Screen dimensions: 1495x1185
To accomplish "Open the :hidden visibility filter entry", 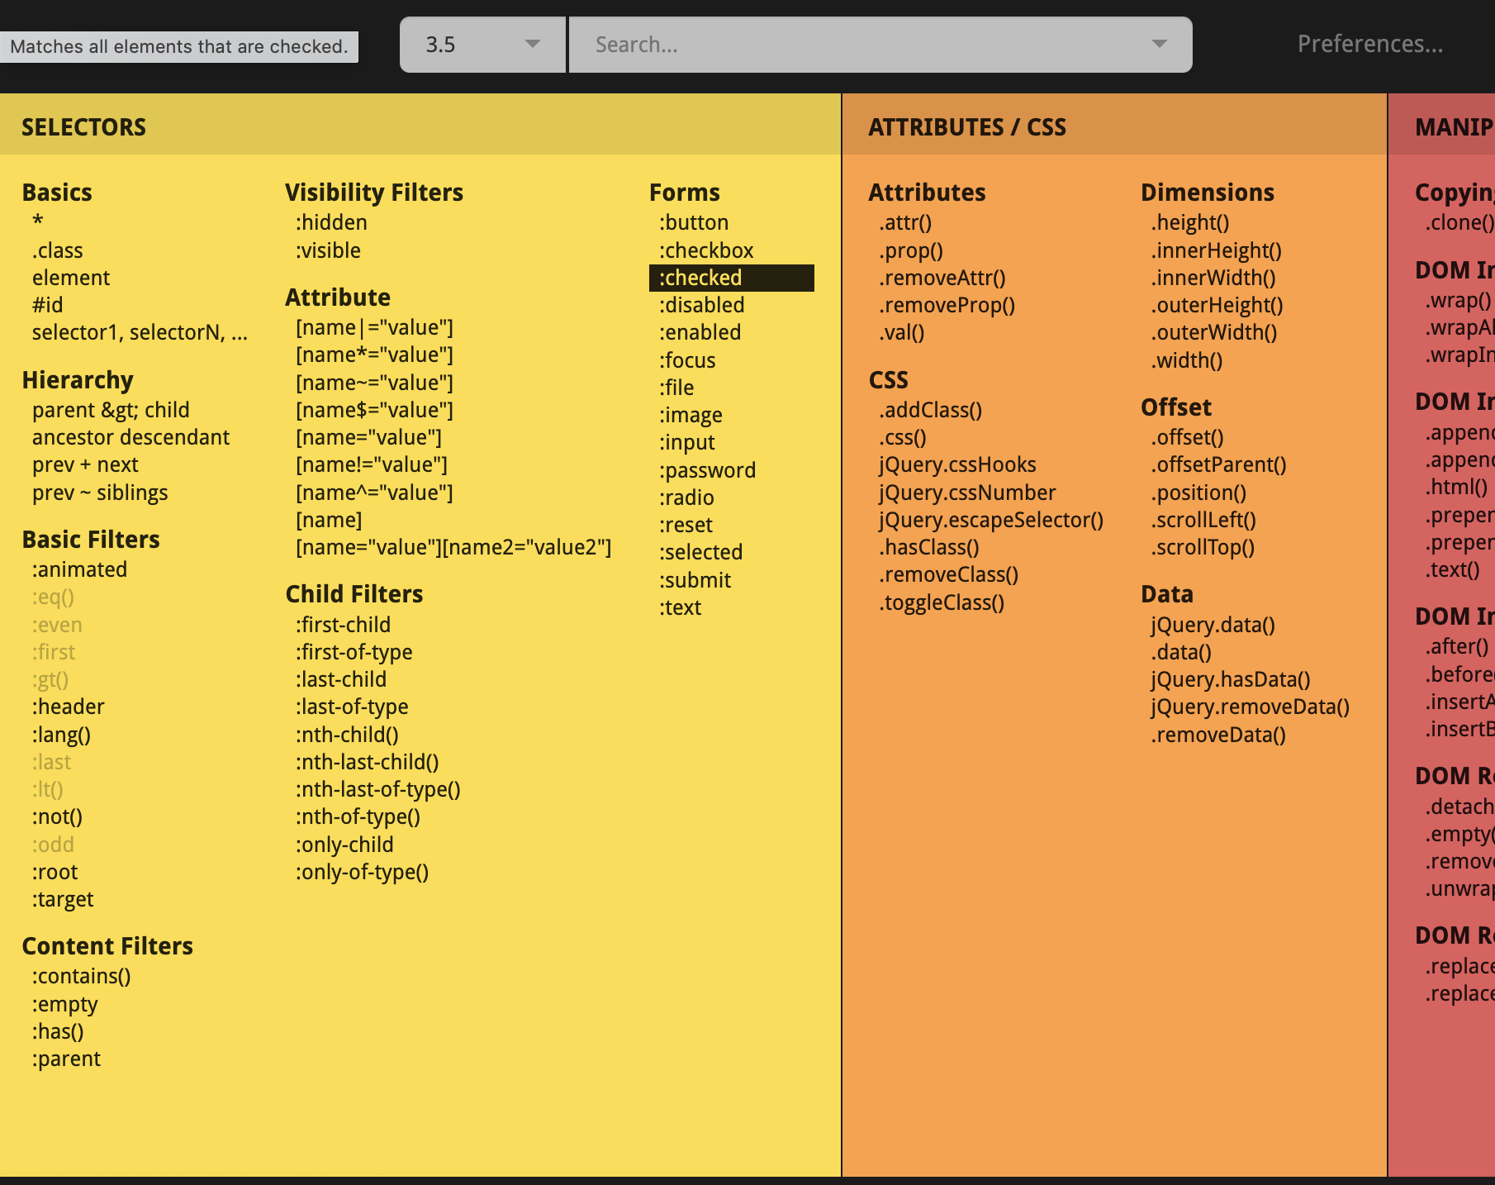I will (331, 222).
